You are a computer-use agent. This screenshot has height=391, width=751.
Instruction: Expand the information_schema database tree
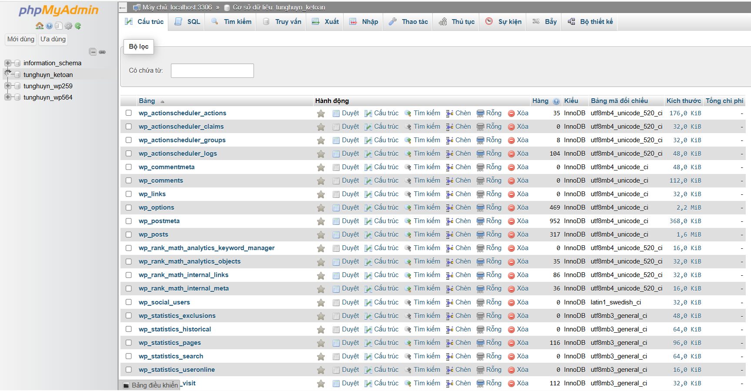click(x=8, y=63)
